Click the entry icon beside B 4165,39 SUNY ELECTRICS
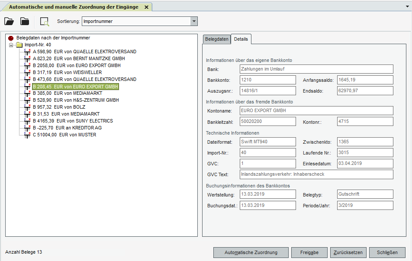 (27, 121)
